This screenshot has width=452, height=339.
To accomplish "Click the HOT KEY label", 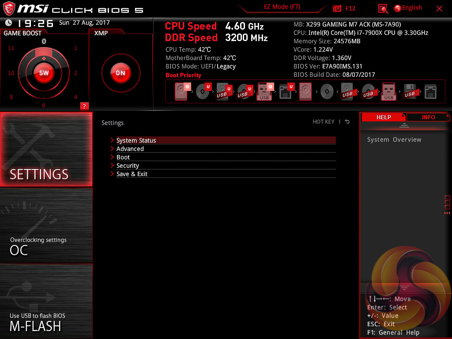I will [x=324, y=122].
